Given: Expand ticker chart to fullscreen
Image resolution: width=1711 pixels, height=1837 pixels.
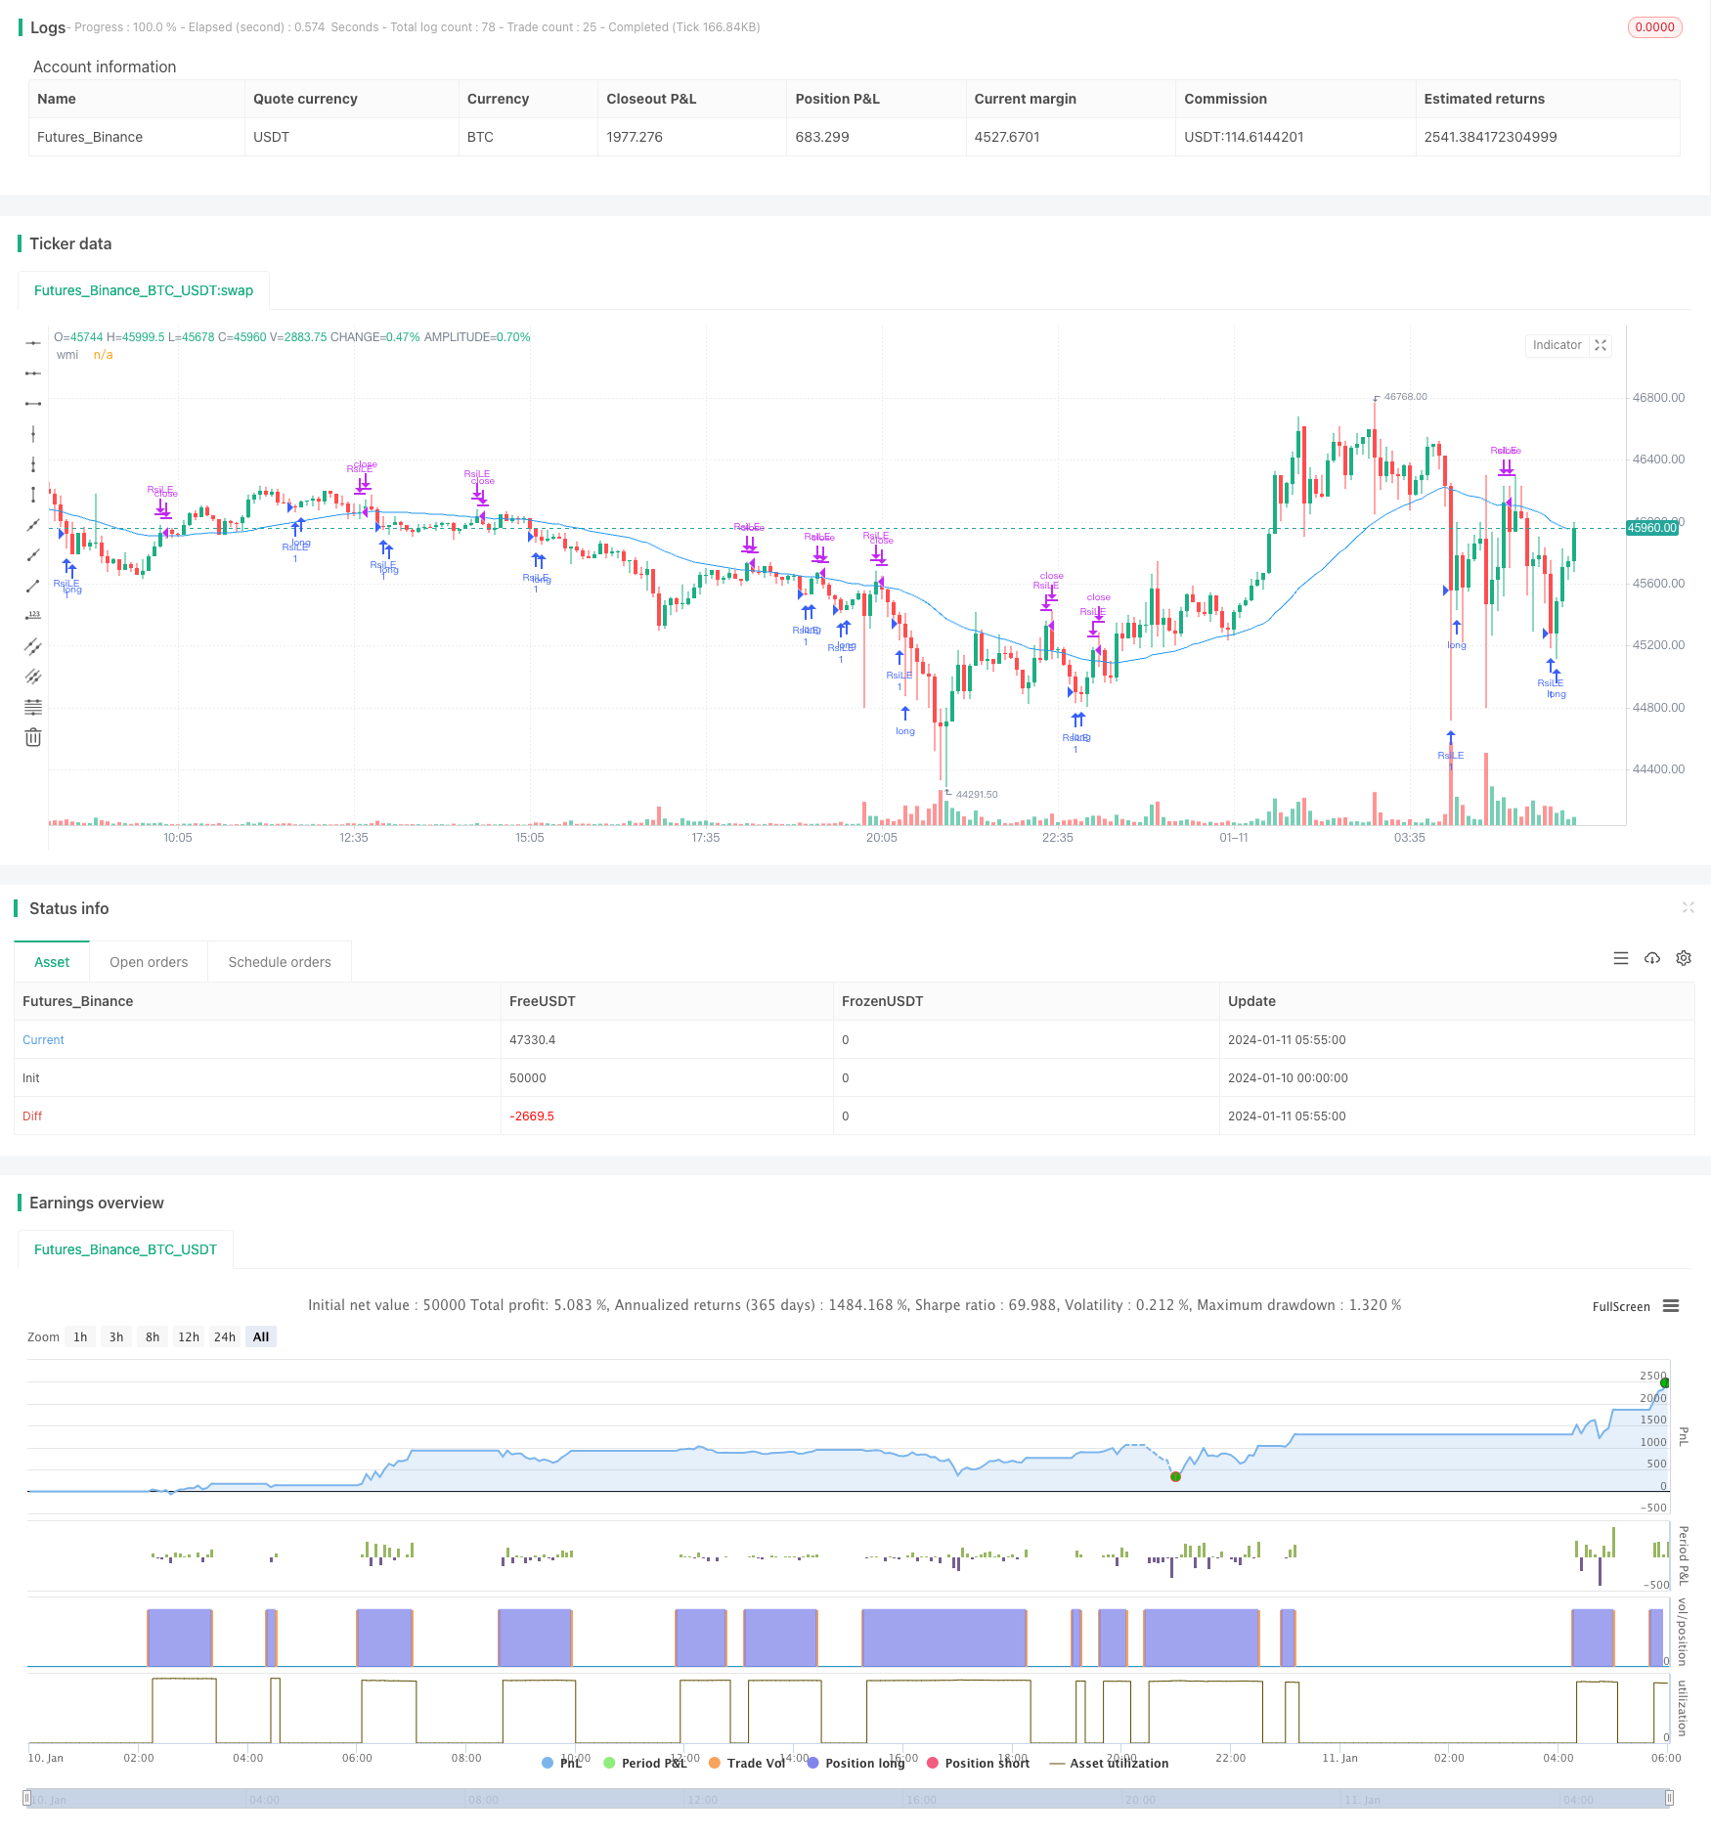Looking at the screenshot, I should click(1601, 345).
